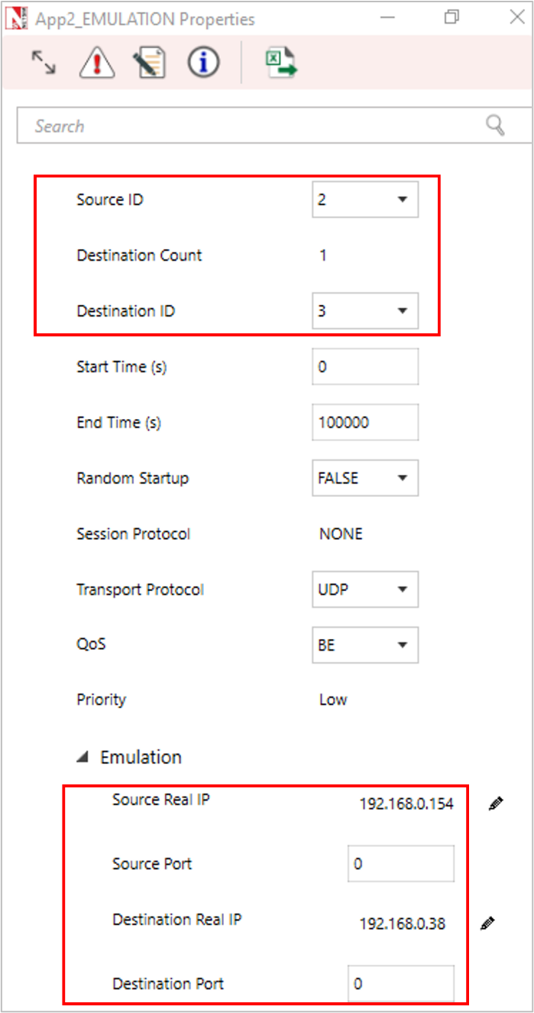
Task: Click the Destination Port input field
Action: 400,984
